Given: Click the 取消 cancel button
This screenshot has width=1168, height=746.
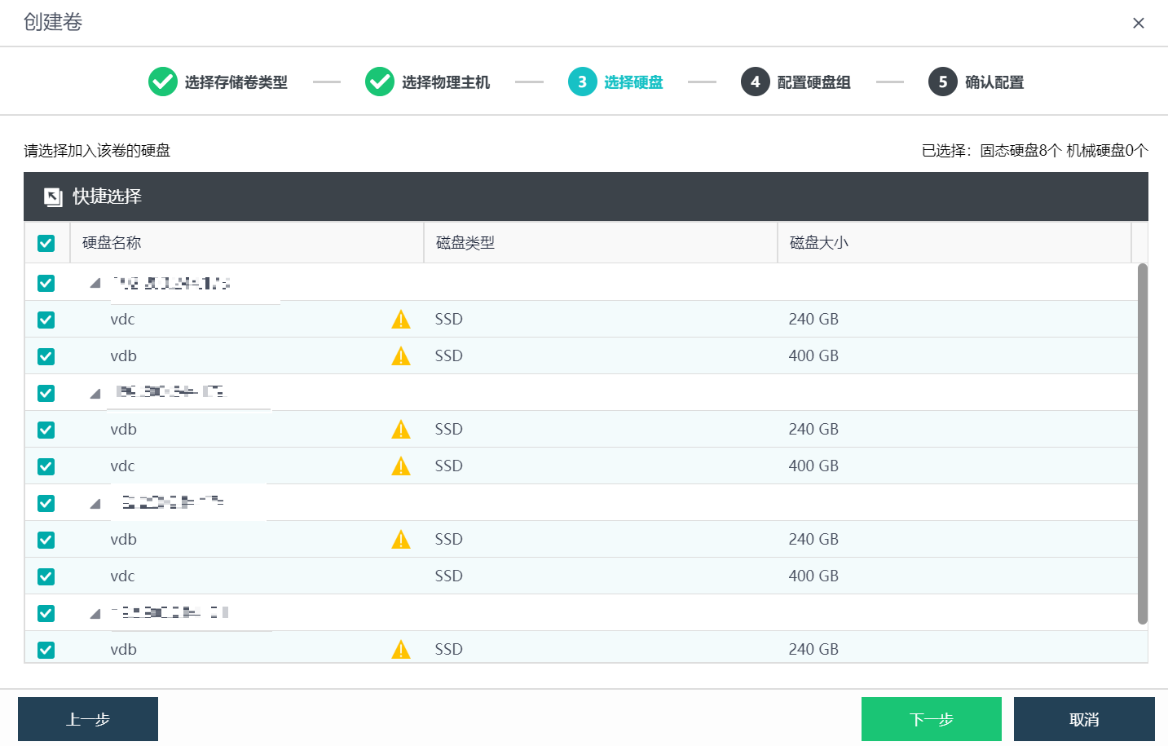Looking at the screenshot, I should pos(1084,719).
